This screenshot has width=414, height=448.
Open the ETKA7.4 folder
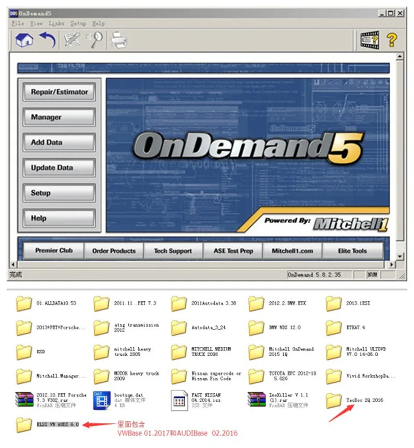pyautogui.click(x=345, y=328)
